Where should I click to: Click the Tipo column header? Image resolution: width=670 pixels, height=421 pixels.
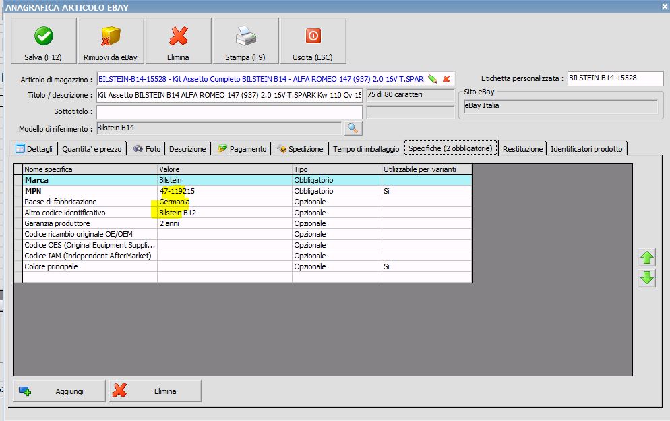click(x=337, y=169)
